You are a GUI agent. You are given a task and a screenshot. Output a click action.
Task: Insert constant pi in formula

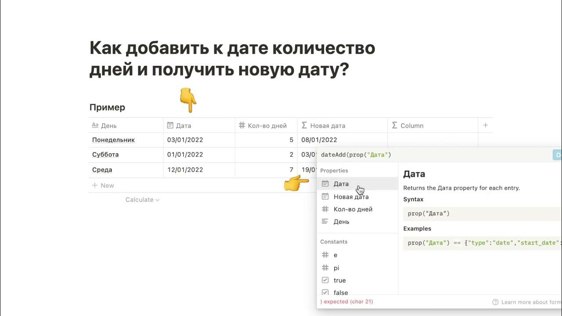point(357,268)
